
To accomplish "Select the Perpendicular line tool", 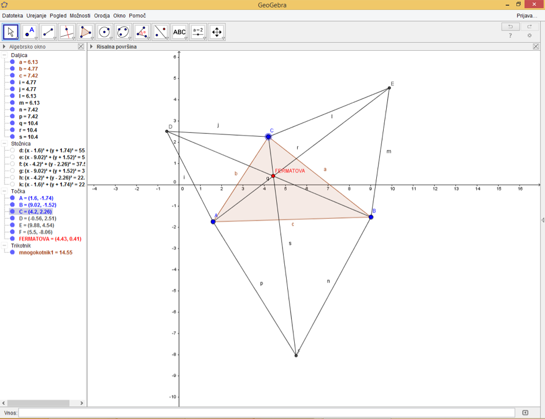I will [x=67, y=32].
